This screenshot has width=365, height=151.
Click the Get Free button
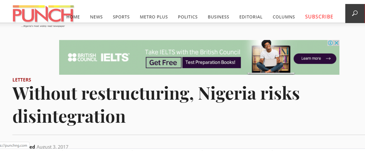click(163, 63)
